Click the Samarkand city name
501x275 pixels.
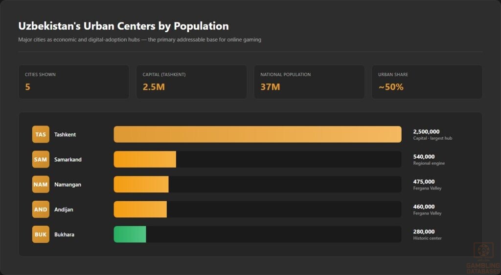click(68, 159)
